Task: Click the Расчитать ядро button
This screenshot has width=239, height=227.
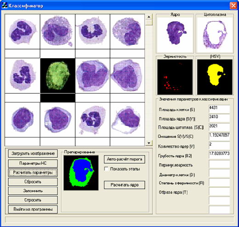Action: (125, 185)
